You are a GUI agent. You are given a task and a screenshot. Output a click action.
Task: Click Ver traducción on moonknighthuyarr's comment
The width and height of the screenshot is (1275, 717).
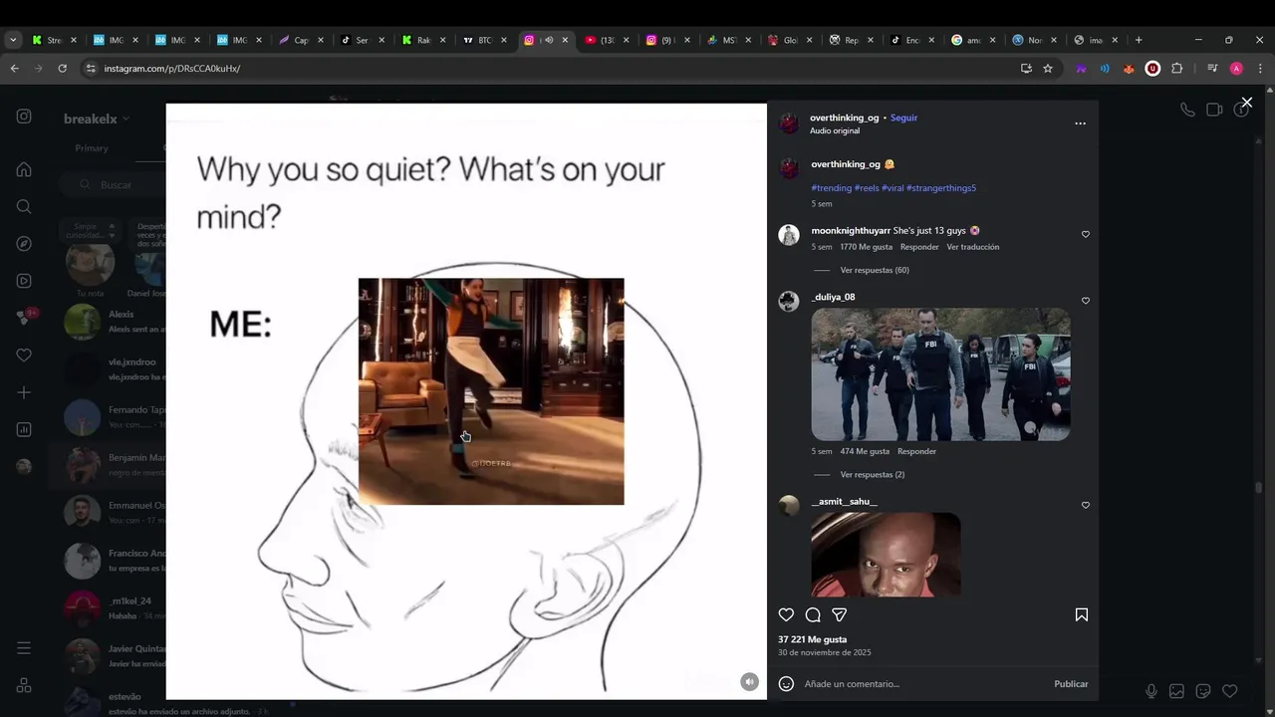972,247
